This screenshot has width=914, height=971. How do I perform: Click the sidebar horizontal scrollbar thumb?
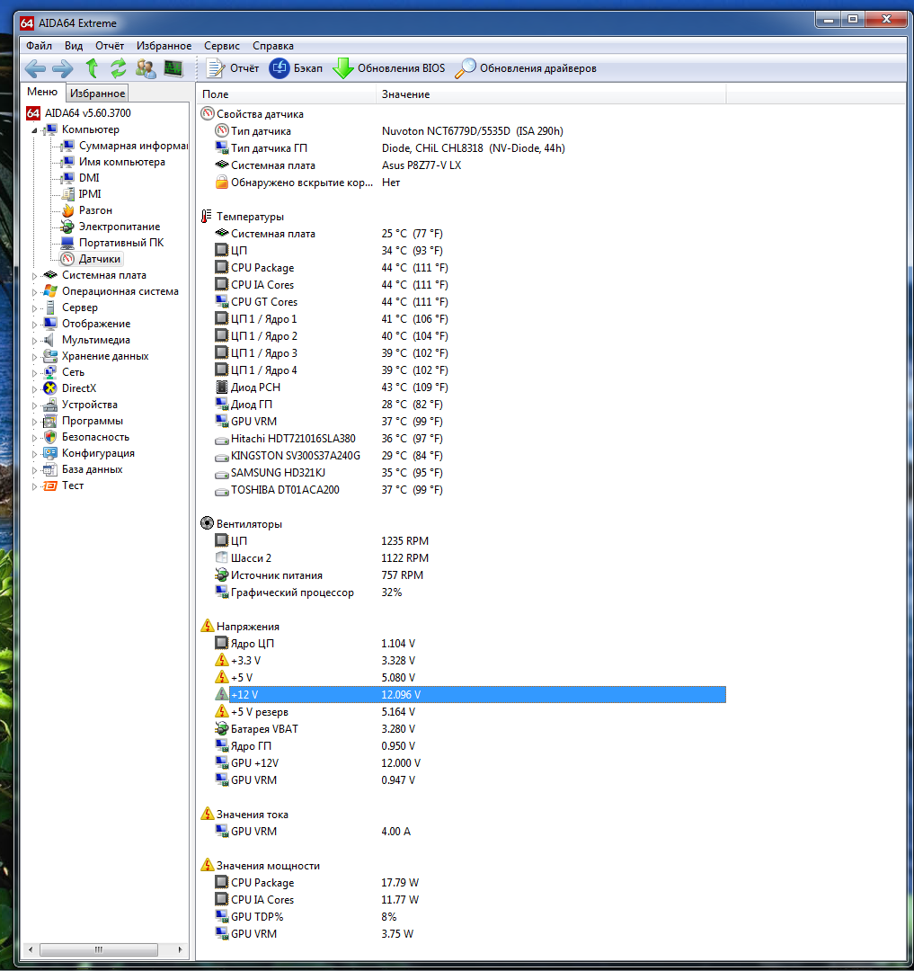[x=98, y=949]
